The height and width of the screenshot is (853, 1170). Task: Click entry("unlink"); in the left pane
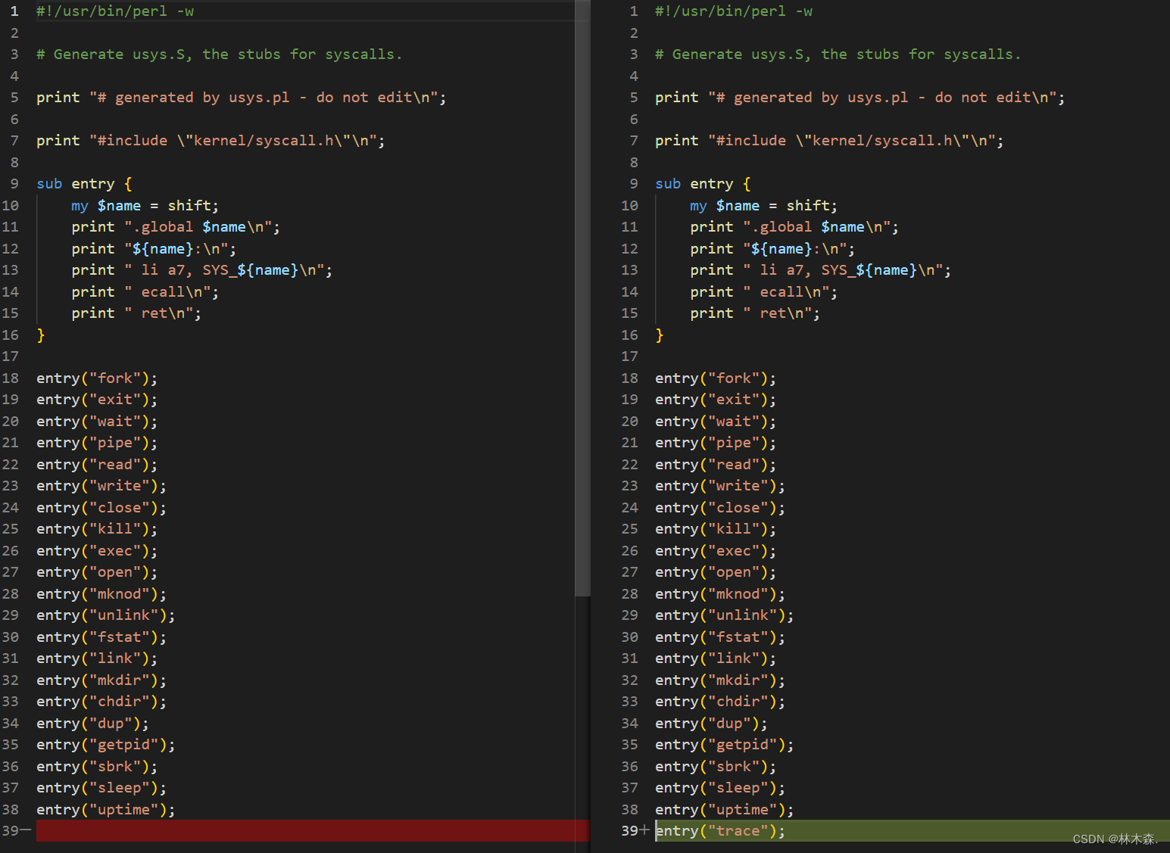coord(106,615)
